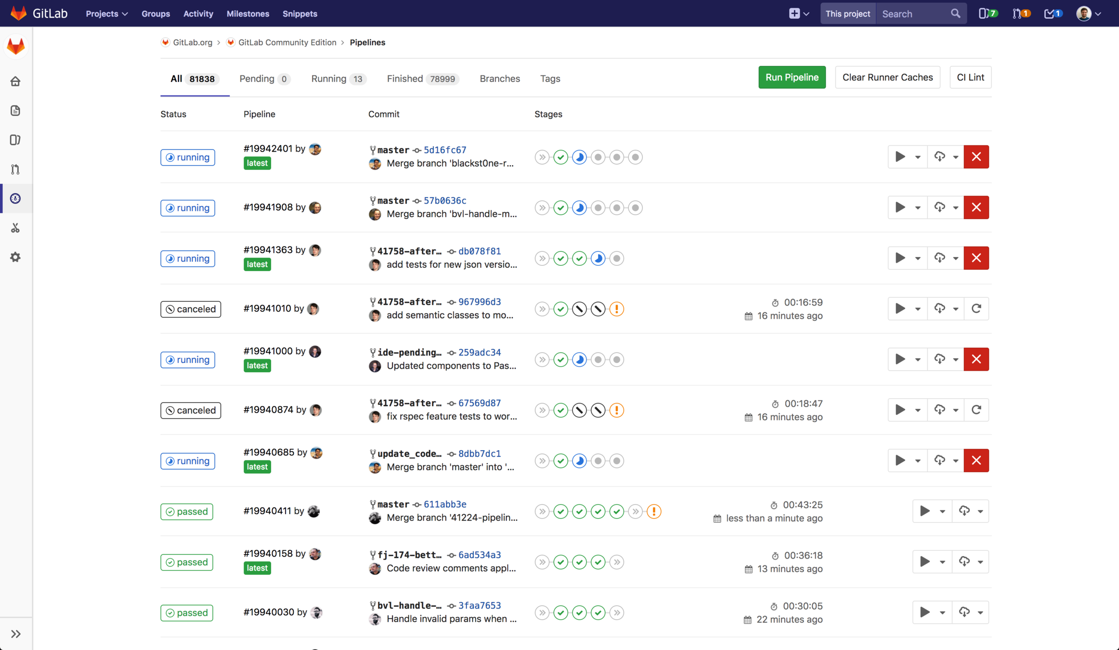The height and width of the screenshot is (650, 1119).
Task: Open the CI/CD pipelines sidebar icon
Action: [15, 198]
